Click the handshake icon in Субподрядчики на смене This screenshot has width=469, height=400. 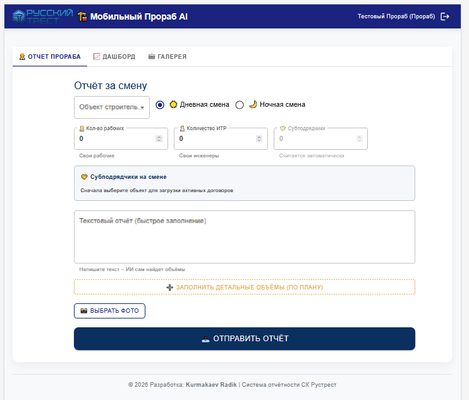pos(84,177)
